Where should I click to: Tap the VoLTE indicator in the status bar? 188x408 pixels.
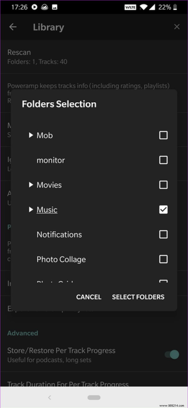(x=130, y=7)
